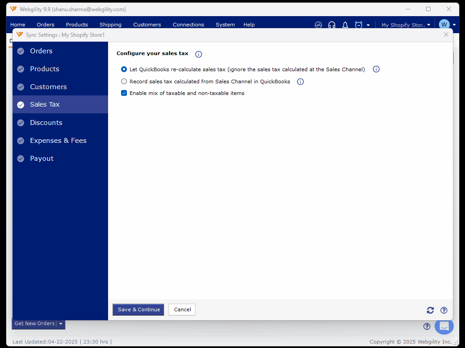Switch to the Discounts settings tab

(x=46, y=123)
